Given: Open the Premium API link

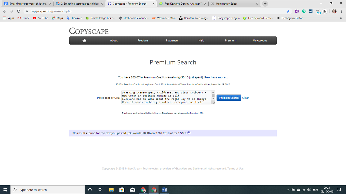Looking at the screenshot, I should (197, 113).
